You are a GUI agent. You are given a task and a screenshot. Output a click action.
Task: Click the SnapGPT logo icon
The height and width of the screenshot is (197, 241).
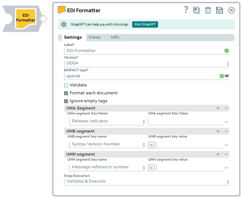64,24
